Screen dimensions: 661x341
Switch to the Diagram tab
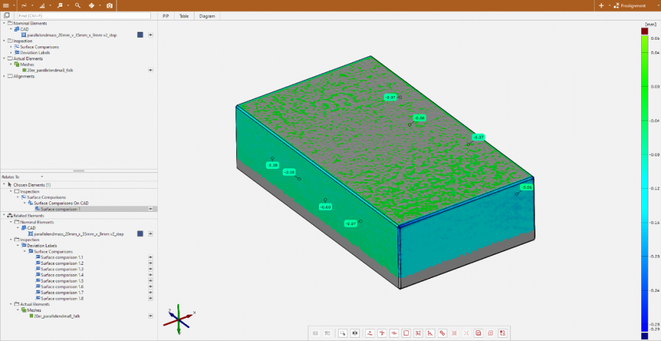click(x=206, y=16)
